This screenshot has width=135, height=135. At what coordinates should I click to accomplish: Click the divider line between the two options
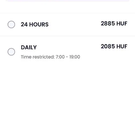(67, 36)
